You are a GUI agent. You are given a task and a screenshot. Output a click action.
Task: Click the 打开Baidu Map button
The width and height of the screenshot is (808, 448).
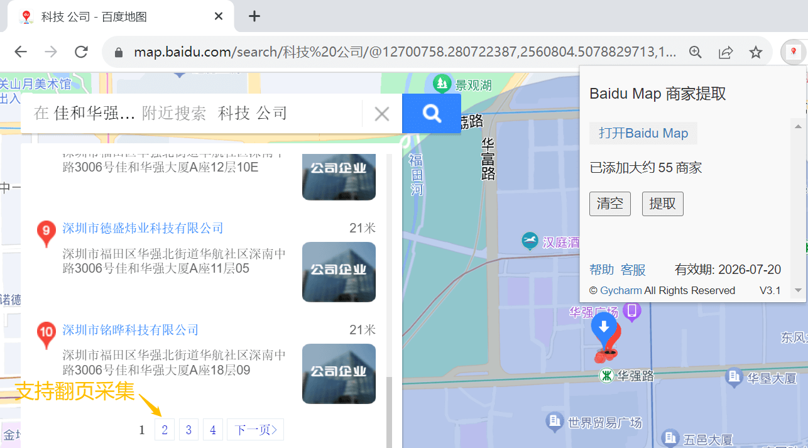[x=643, y=133]
